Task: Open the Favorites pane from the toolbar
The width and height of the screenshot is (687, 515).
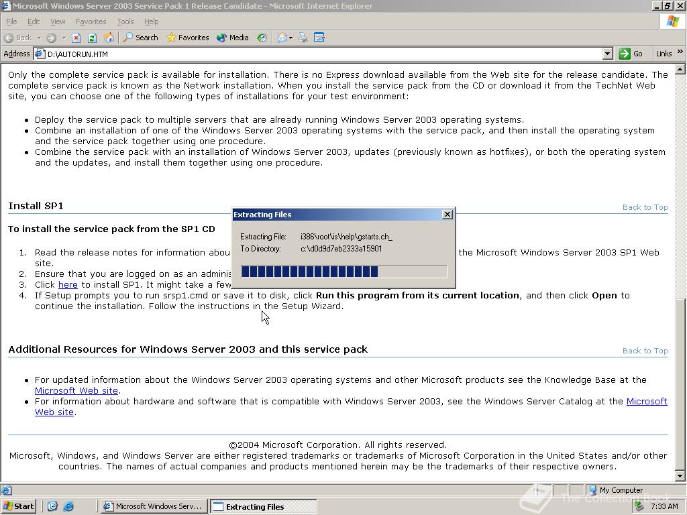Action: pyautogui.click(x=188, y=38)
